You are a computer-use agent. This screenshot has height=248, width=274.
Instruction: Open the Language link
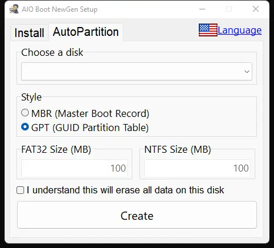pyautogui.click(x=239, y=31)
